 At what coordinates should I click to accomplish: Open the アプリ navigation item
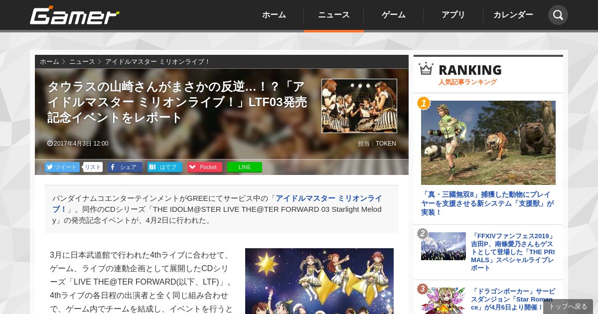[453, 15]
